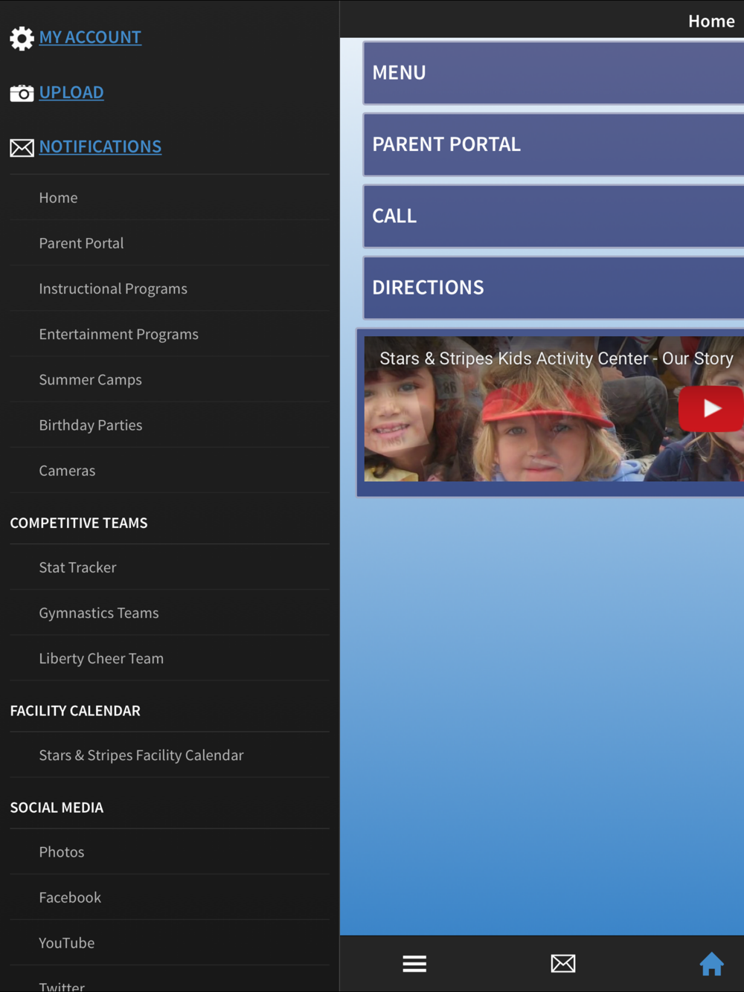744x992 pixels.
Task: Open the MY ACCOUNT link
Action: [x=90, y=37]
